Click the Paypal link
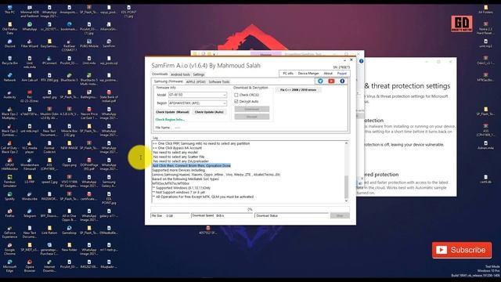The width and height of the screenshot is (501, 282). tap(341, 73)
